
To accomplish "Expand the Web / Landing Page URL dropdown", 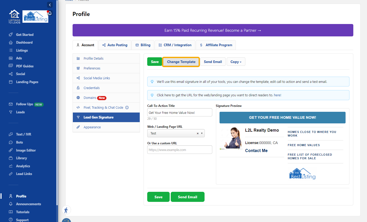I will pos(202,133).
